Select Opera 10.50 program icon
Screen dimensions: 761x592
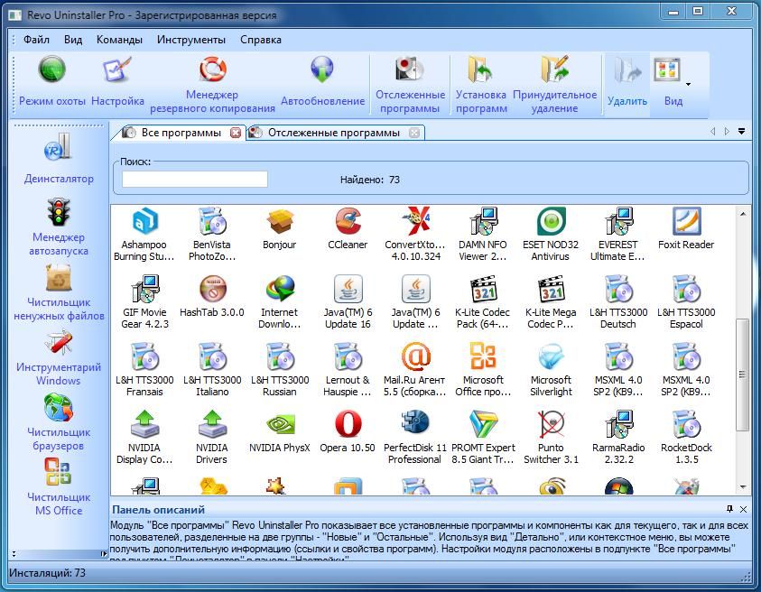click(348, 424)
